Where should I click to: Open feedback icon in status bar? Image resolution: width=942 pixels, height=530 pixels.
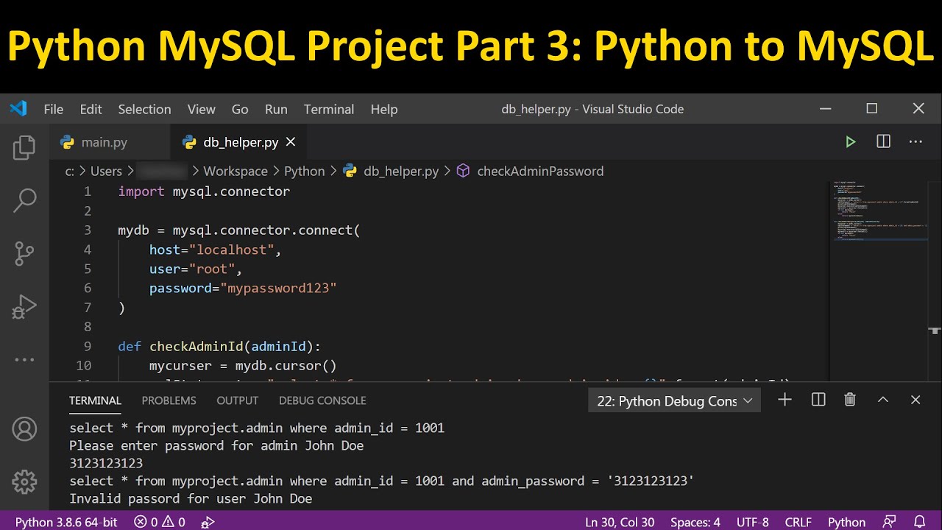[x=890, y=522]
